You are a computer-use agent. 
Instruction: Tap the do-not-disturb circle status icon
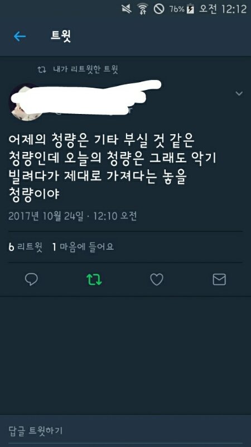[x=159, y=9]
